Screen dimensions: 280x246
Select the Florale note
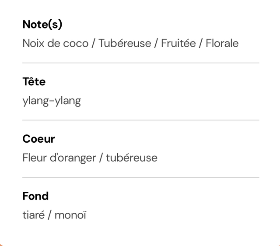click(222, 43)
